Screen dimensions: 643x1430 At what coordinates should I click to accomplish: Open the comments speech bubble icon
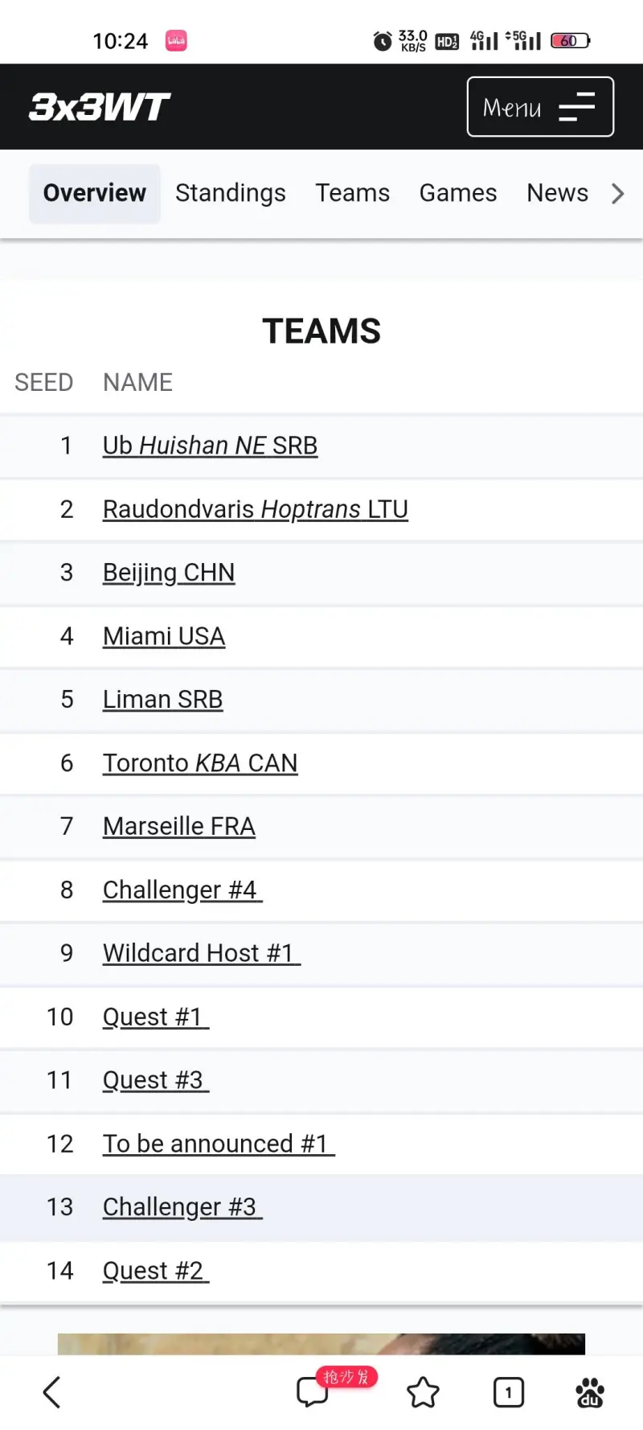pos(313,1392)
